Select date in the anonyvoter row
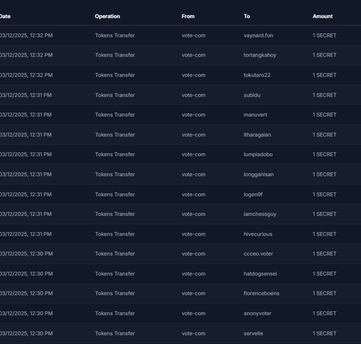This screenshot has width=361, height=344. (26, 313)
